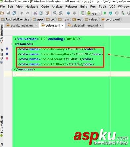Click the closing resources fold marker
Screen dimensions: 130x147
click(12, 69)
